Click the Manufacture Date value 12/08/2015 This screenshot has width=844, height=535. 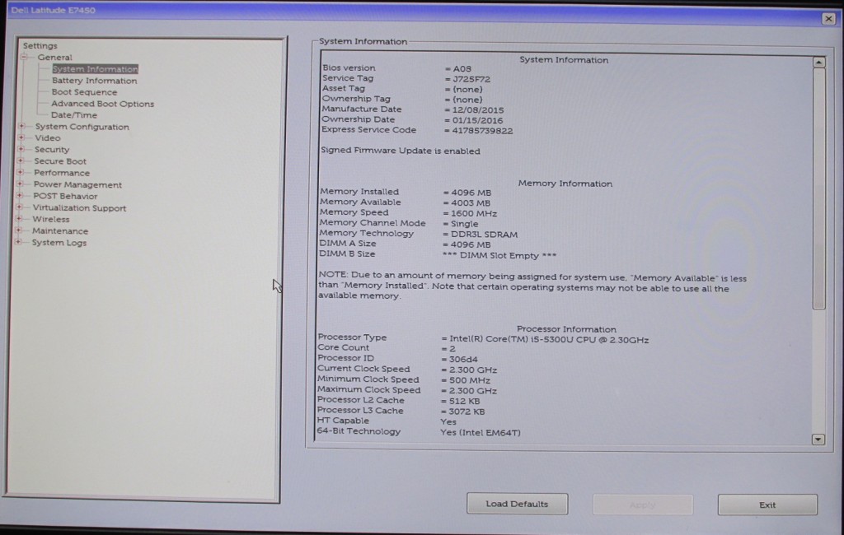pos(478,110)
